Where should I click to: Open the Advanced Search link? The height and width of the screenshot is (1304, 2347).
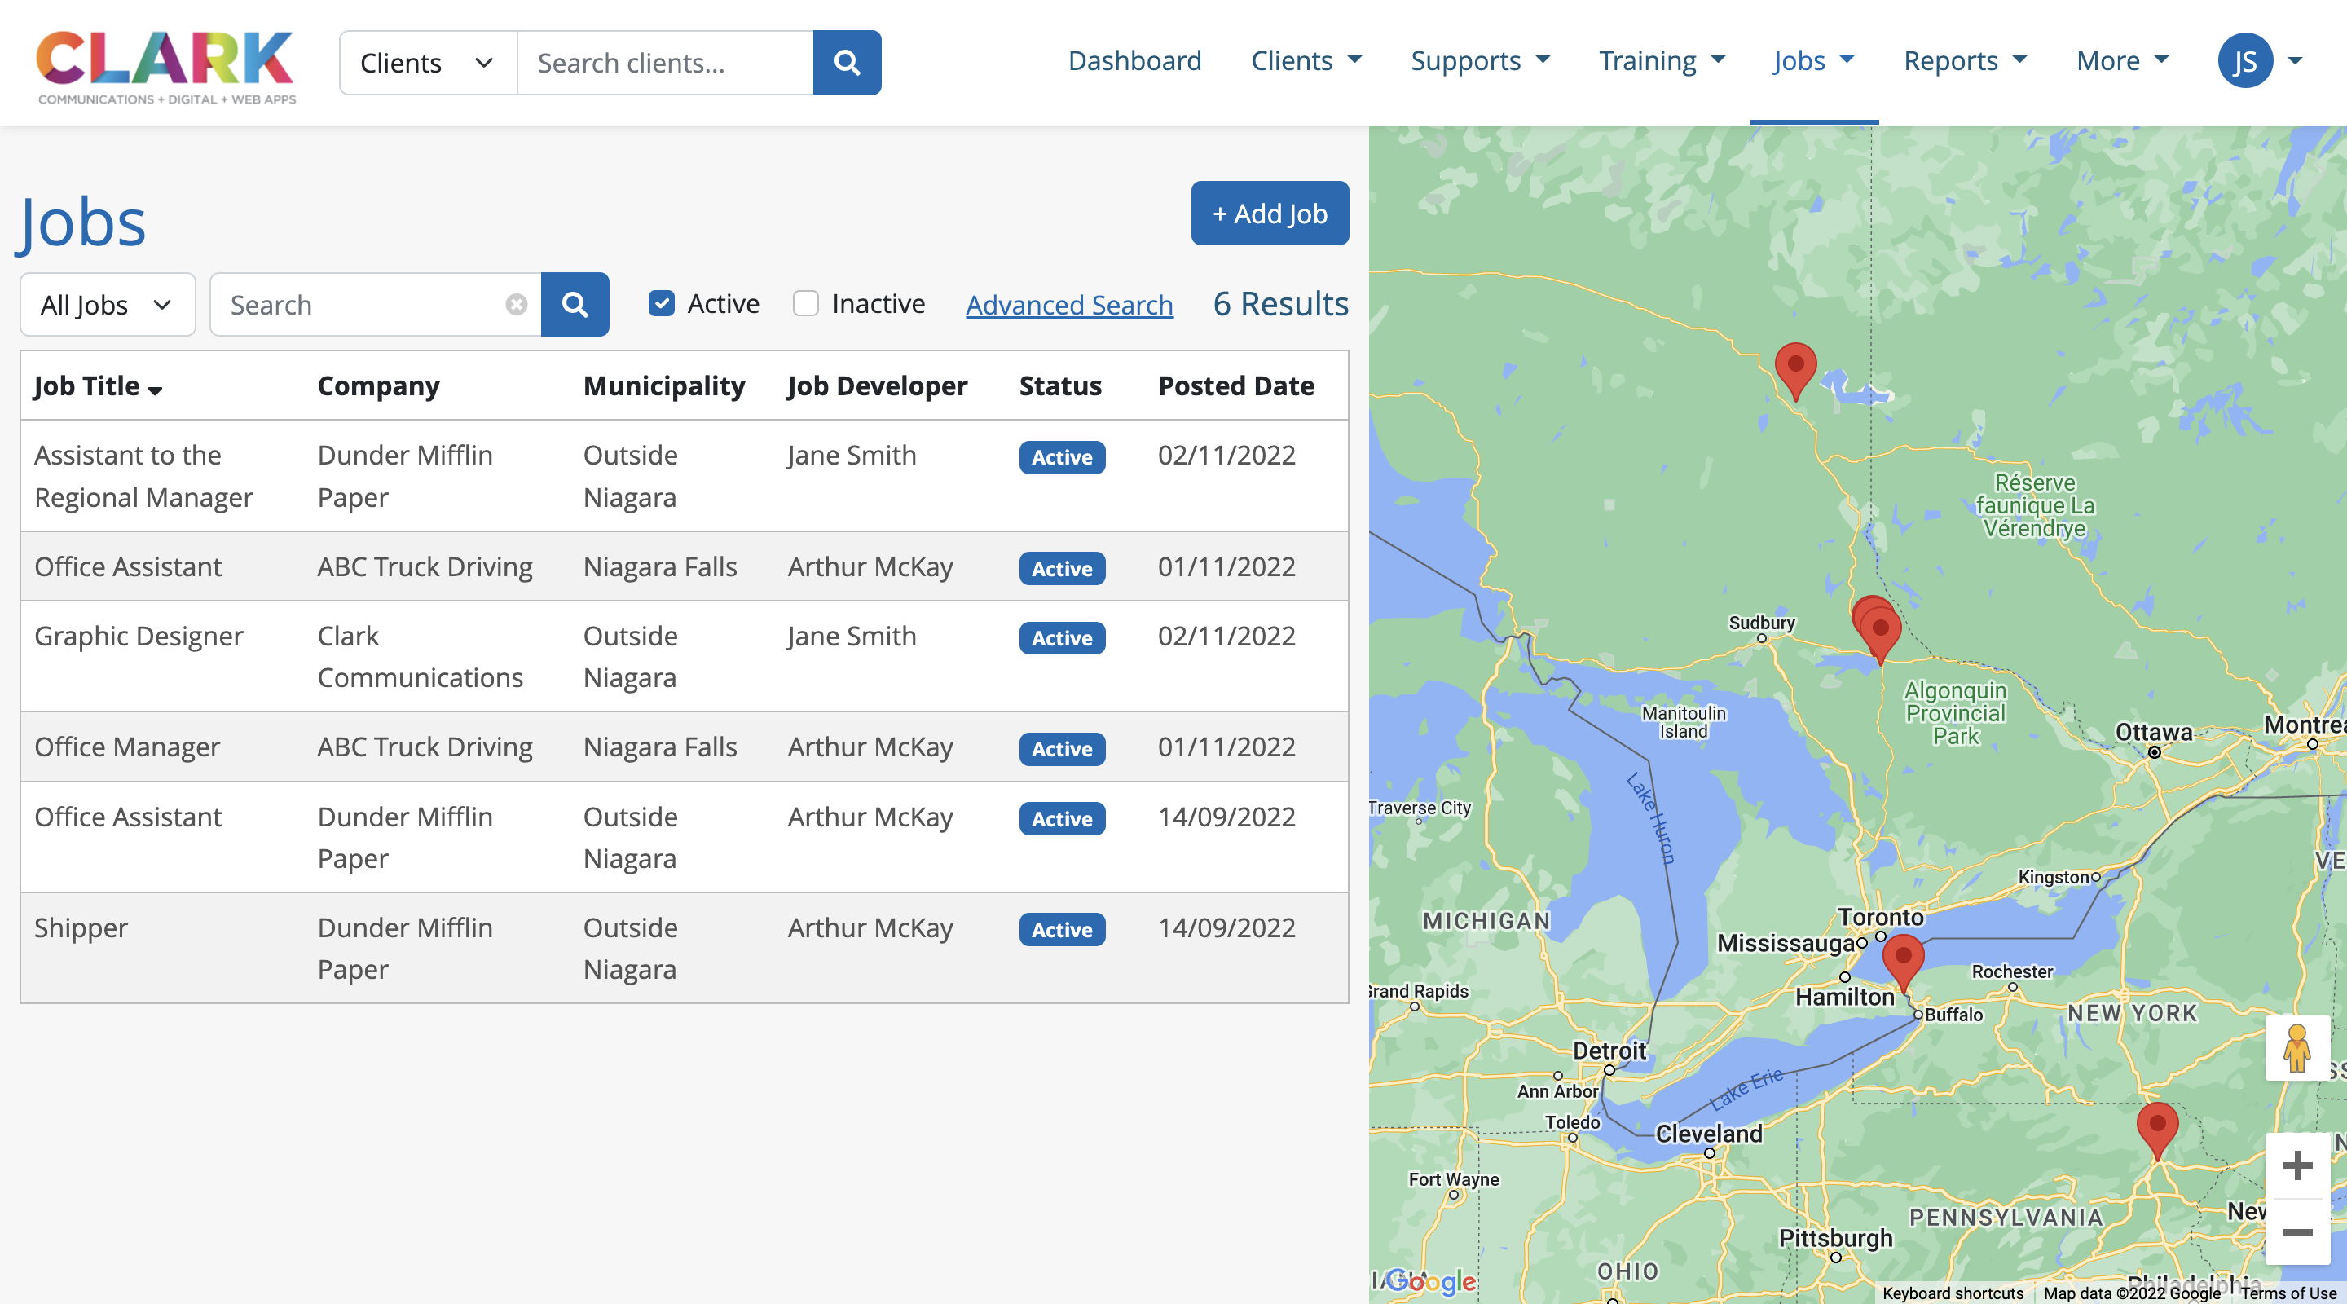pyautogui.click(x=1068, y=304)
